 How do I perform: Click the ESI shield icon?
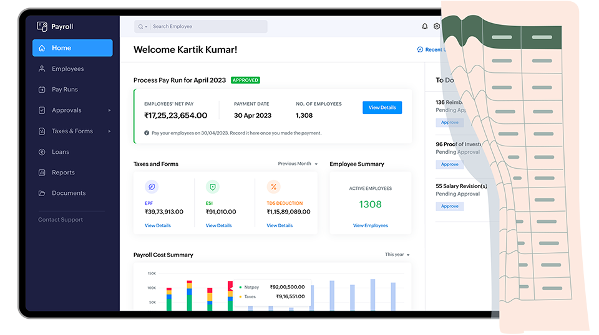click(x=212, y=187)
